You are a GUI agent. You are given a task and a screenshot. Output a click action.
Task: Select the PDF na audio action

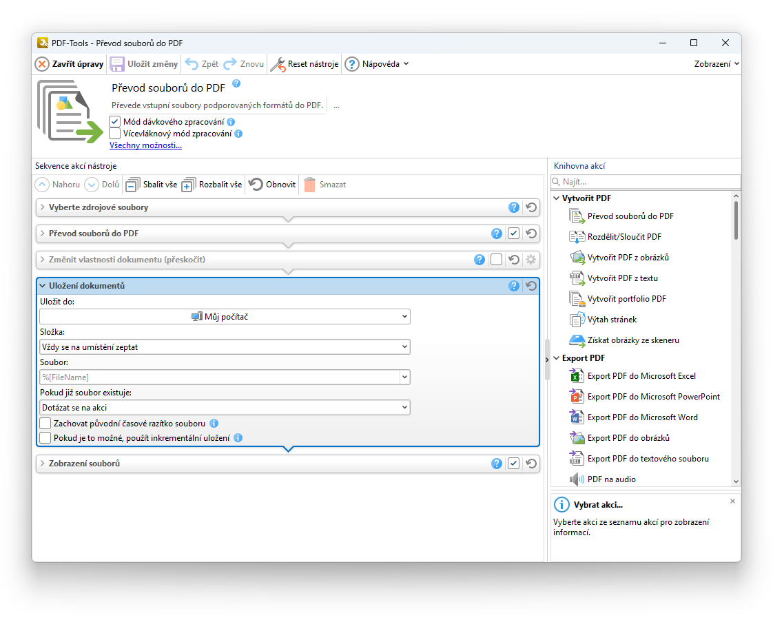pos(602,479)
